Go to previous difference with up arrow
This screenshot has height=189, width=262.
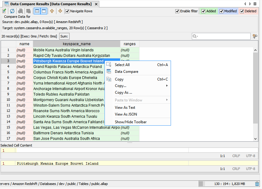(x=52, y=11)
